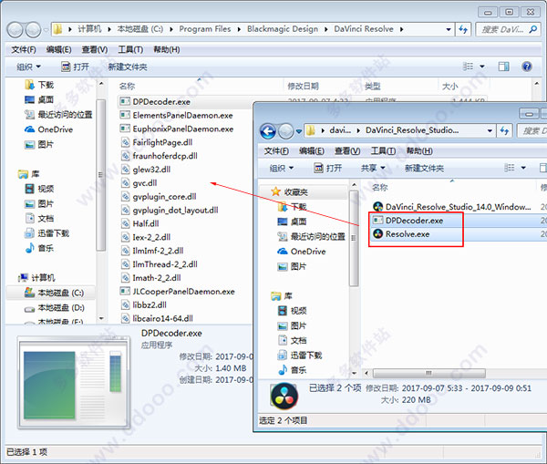The image size is (547, 464).
Task: Select Half.dll file
Action: (x=139, y=223)
